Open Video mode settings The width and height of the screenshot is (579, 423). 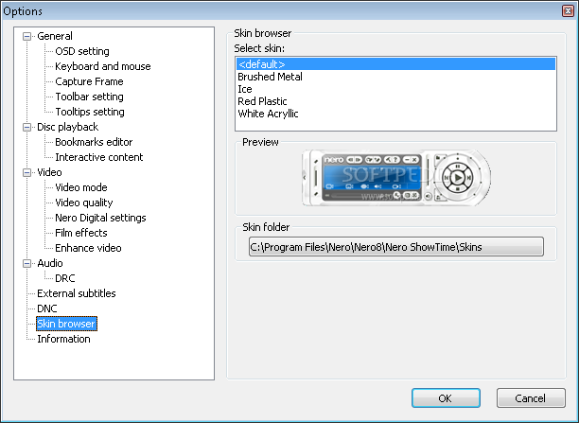point(81,187)
